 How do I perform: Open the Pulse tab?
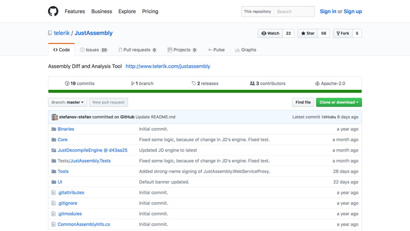click(x=216, y=50)
